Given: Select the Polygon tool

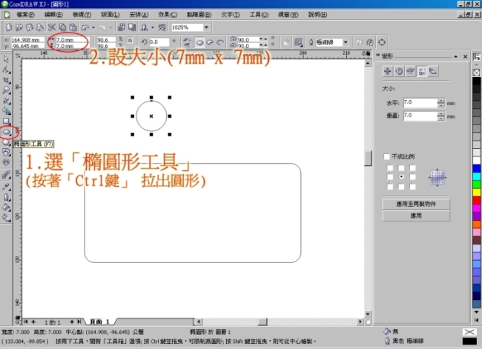Looking at the screenshot, I should [x=6, y=142].
